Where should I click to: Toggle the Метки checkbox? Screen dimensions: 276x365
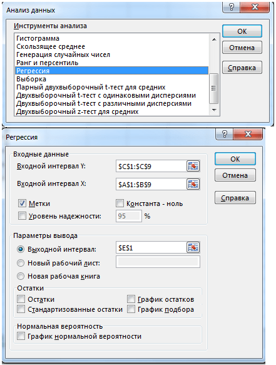(22, 203)
